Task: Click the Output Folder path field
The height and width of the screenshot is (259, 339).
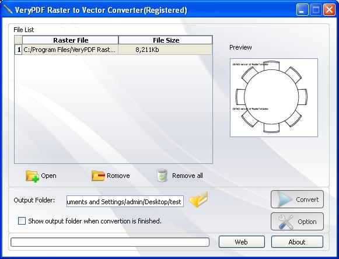Action: 125,201
